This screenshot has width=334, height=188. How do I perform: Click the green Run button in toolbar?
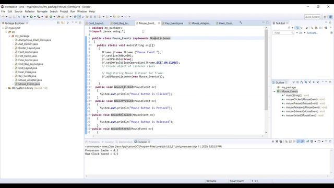[31, 17]
